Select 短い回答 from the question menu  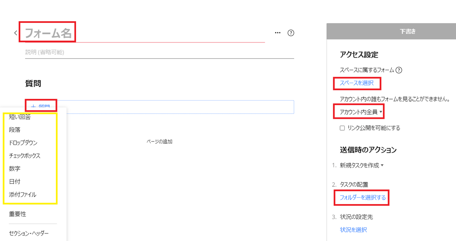(x=20, y=117)
